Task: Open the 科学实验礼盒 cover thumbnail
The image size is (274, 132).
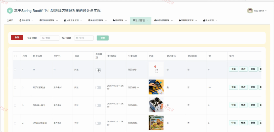Action: [x=156, y=87]
